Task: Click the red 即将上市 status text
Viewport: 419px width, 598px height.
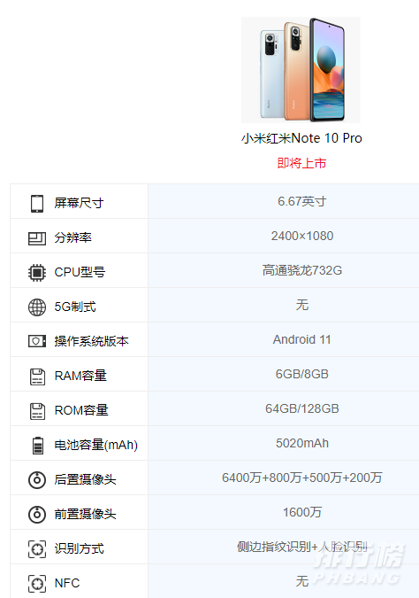Action: point(301,163)
